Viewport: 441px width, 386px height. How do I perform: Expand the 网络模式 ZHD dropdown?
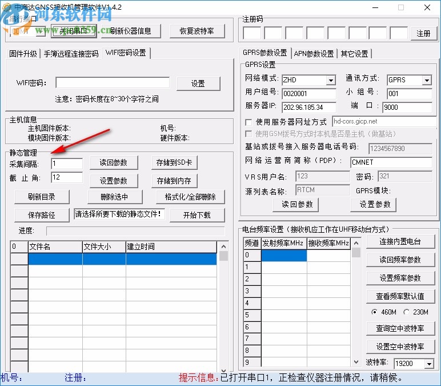pyautogui.click(x=331, y=80)
